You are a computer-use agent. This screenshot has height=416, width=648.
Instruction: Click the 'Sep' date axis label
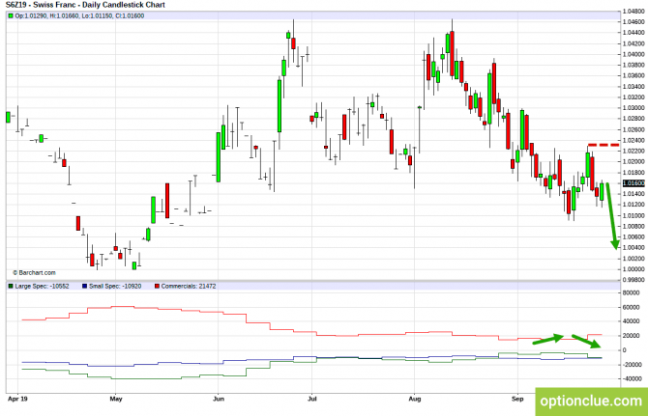coord(517,399)
